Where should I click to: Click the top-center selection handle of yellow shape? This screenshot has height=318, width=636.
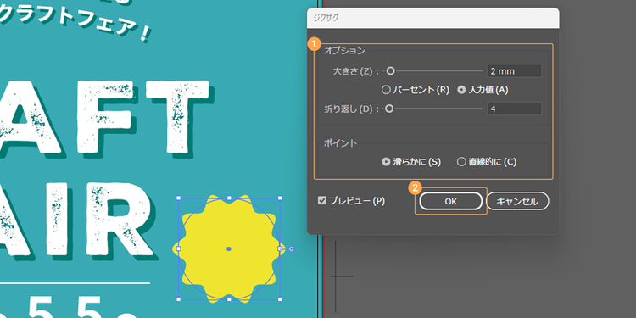(229, 198)
